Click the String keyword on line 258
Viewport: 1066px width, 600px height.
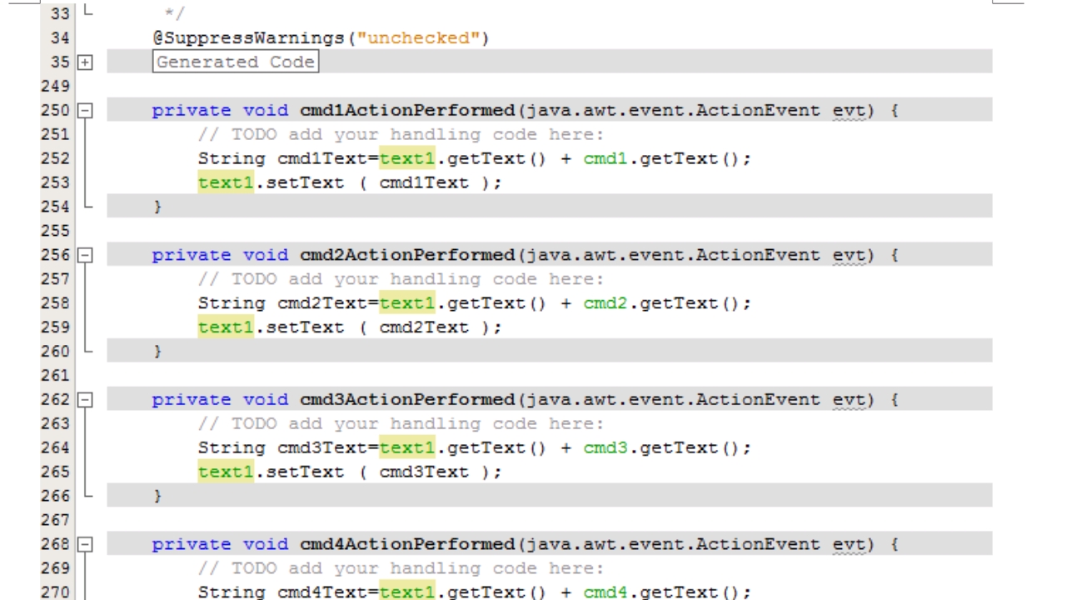pos(231,303)
